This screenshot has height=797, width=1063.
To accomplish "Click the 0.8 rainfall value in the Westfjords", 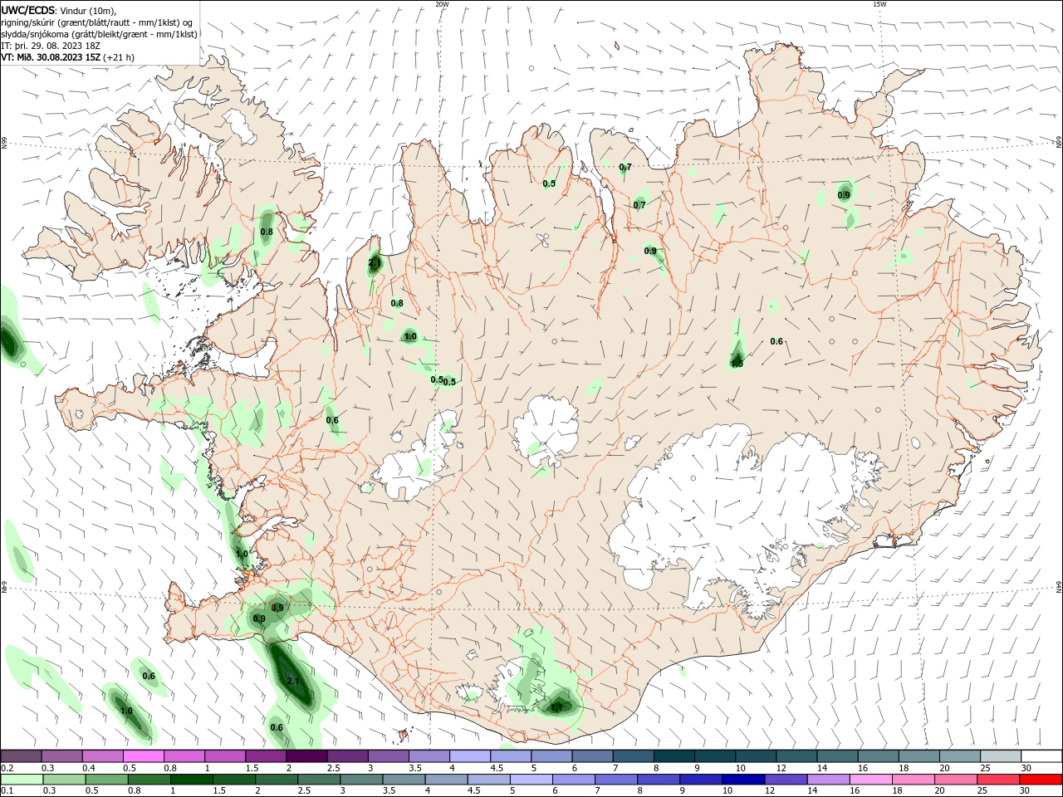I will click(267, 232).
